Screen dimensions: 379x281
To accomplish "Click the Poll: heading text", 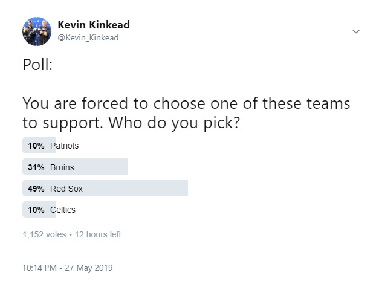I will point(37,65).
